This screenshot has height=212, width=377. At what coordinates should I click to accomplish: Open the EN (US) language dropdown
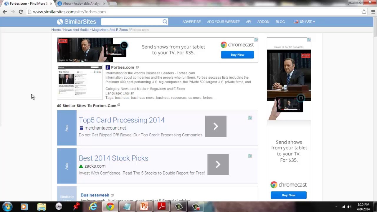point(305,21)
